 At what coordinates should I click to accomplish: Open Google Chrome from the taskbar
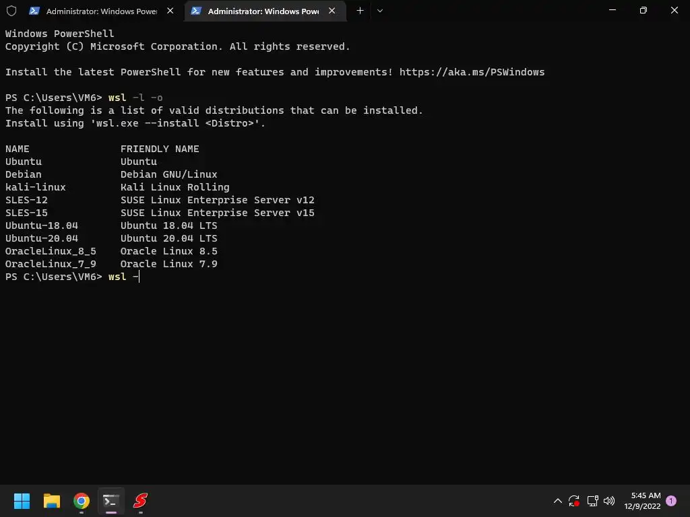[x=82, y=501]
